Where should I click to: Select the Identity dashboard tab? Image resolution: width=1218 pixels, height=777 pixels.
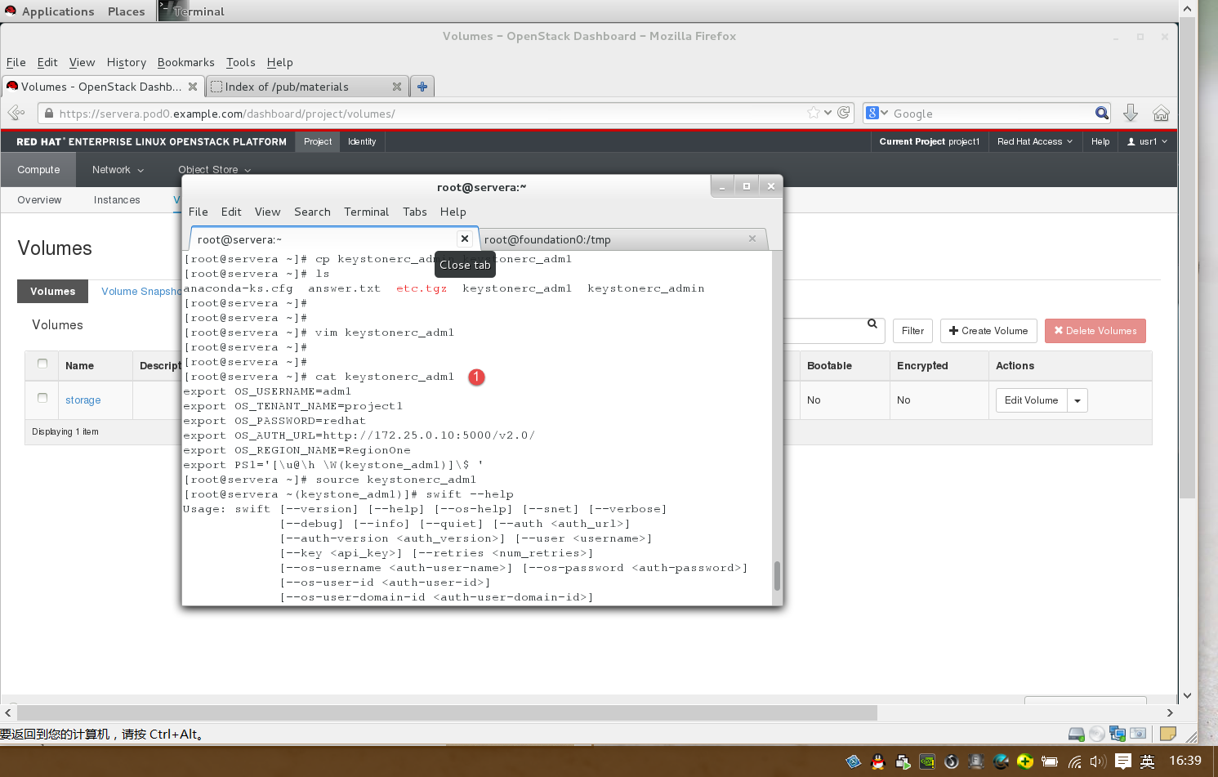pos(362,141)
